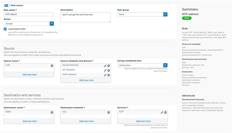Image resolution: width=232 pixels, height=133 pixels.
Task: Edit the House Network entry
Action: (105, 66)
